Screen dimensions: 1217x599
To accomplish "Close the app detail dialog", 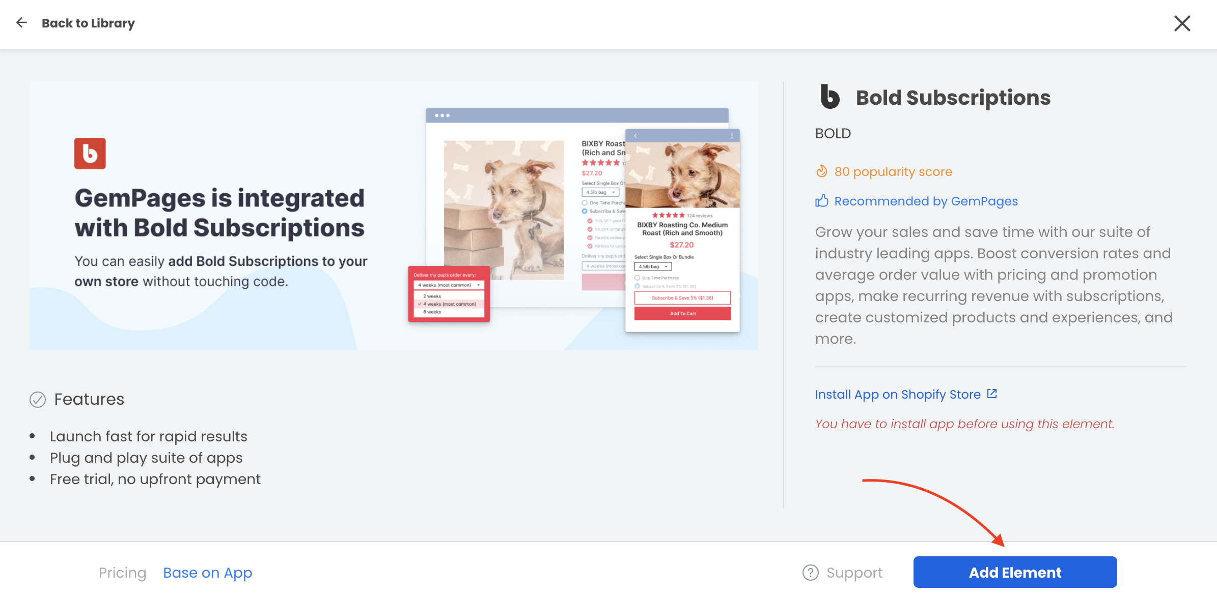I will pos(1182,23).
